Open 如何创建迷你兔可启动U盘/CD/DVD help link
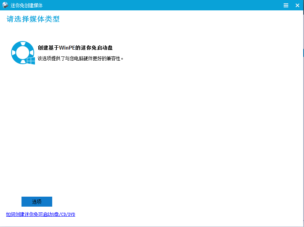The width and height of the screenshot is (304, 227). [41, 214]
